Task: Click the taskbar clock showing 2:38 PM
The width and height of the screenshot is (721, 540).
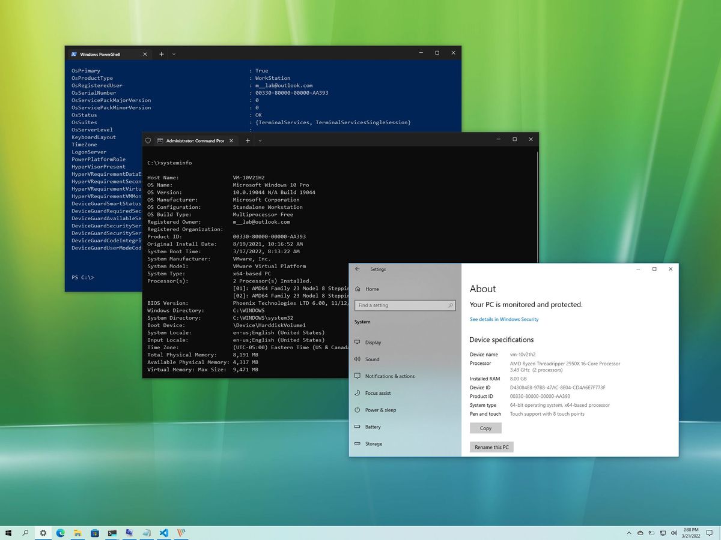Action: point(690,533)
